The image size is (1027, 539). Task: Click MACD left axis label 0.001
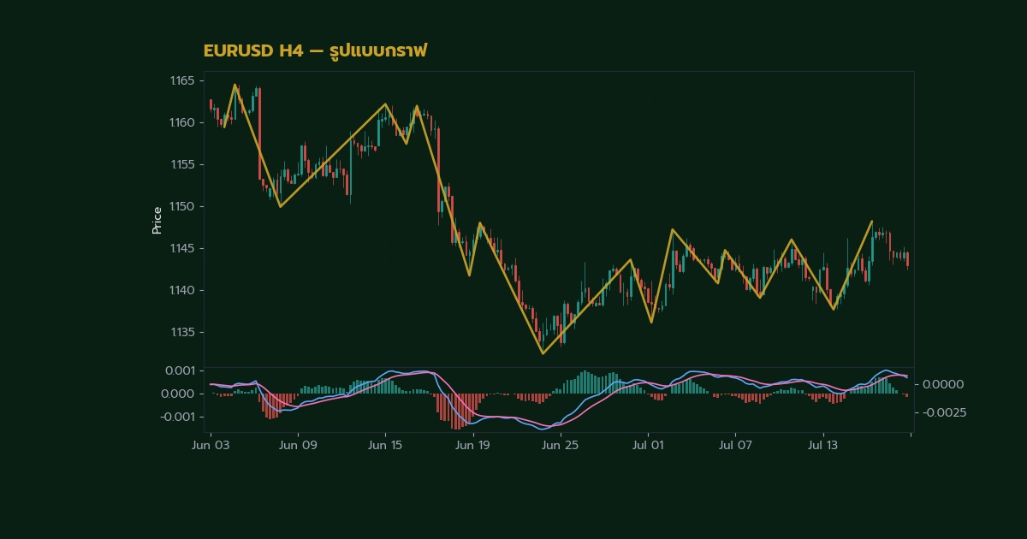tap(179, 370)
